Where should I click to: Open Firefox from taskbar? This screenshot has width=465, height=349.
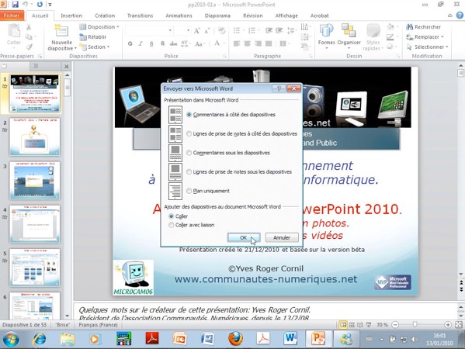point(235,339)
